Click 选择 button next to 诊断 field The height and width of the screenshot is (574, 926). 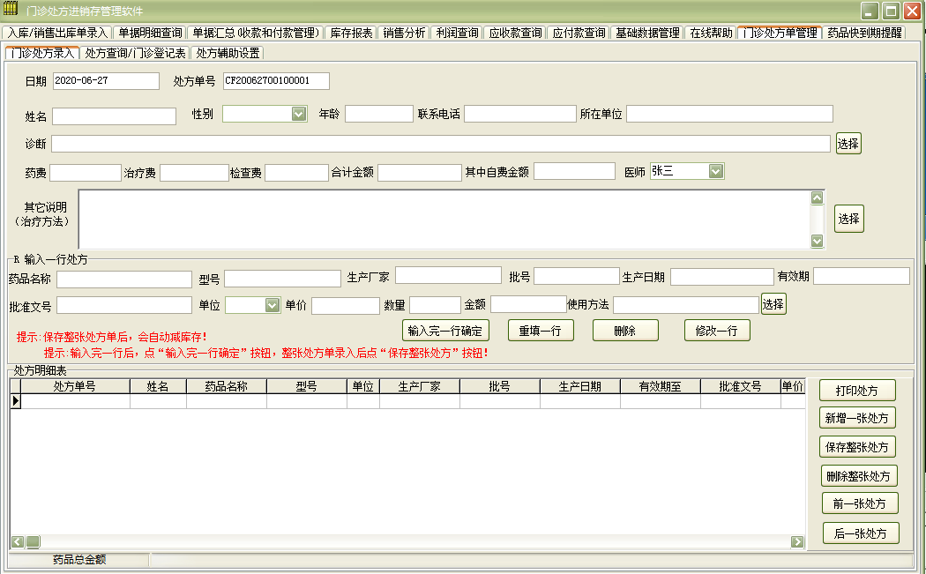(x=848, y=144)
